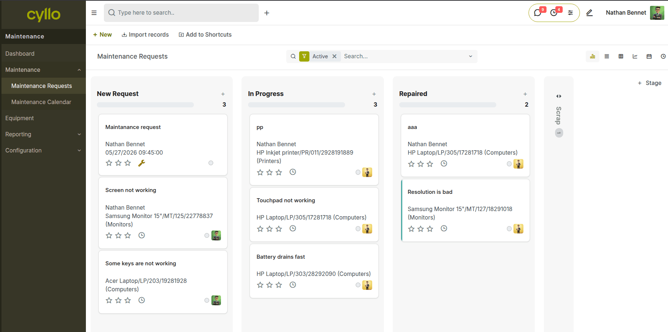Click the New button
The width and height of the screenshot is (668, 332).
102,34
